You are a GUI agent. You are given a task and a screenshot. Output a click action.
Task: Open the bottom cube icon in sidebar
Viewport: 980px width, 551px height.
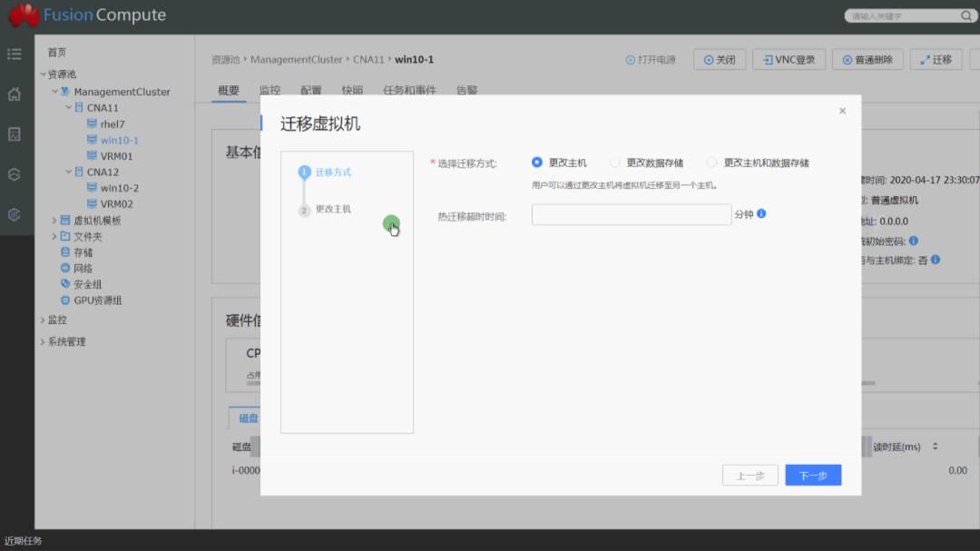(x=15, y=214)
